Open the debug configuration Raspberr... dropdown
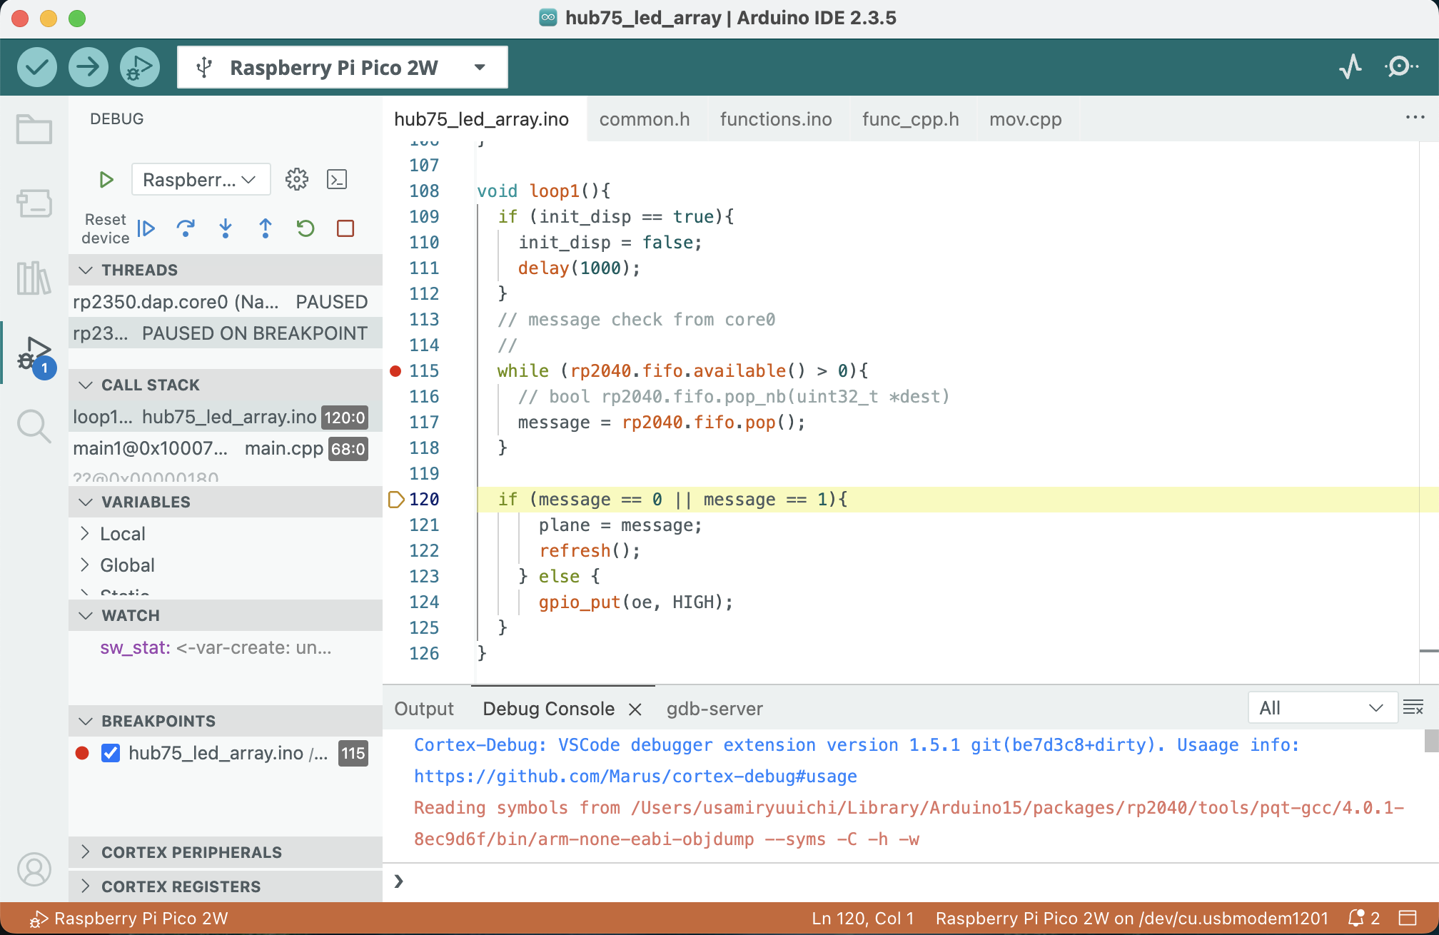Screen dimensions: 1439x935 [201, 179]
